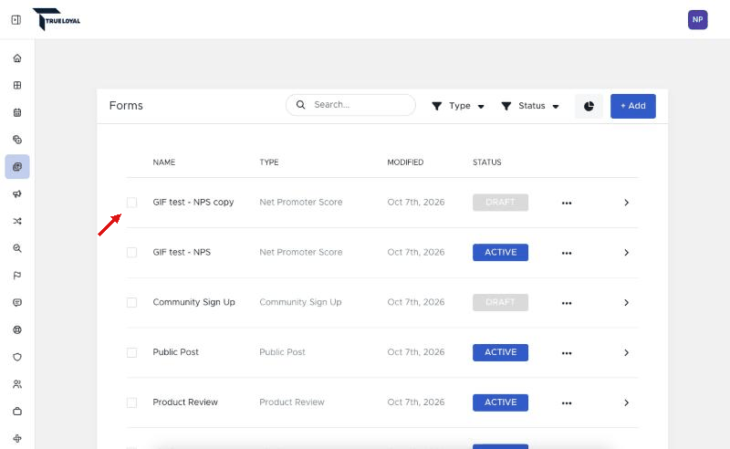Click ACTIVE status of Public Post

point(500,352)
